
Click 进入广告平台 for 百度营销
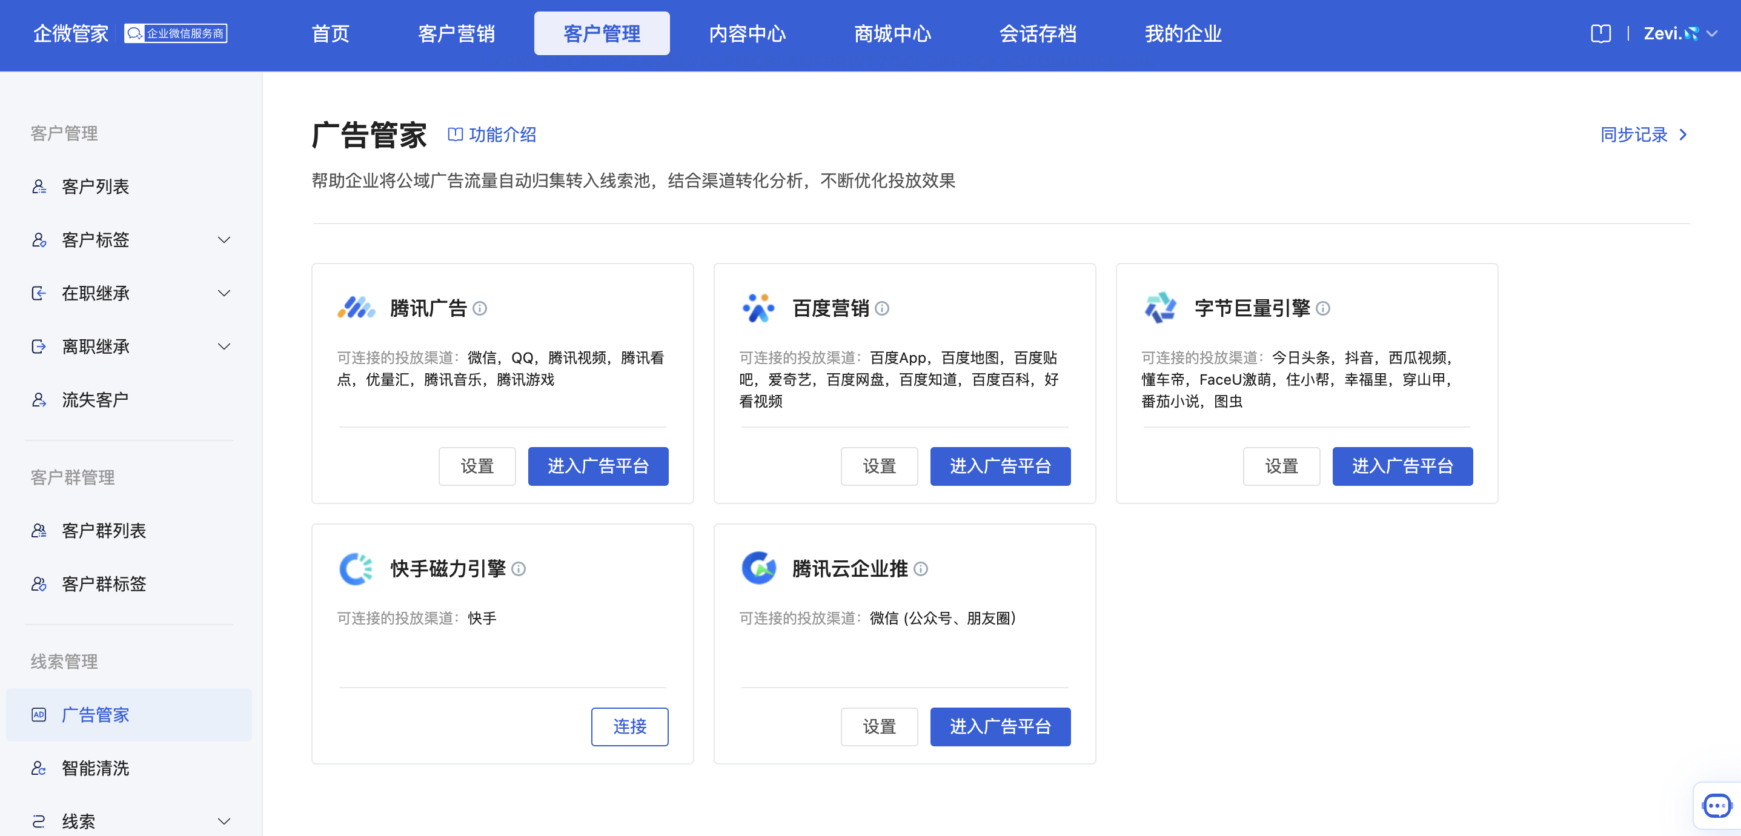pyautogui.click(x=1000, y=466)
